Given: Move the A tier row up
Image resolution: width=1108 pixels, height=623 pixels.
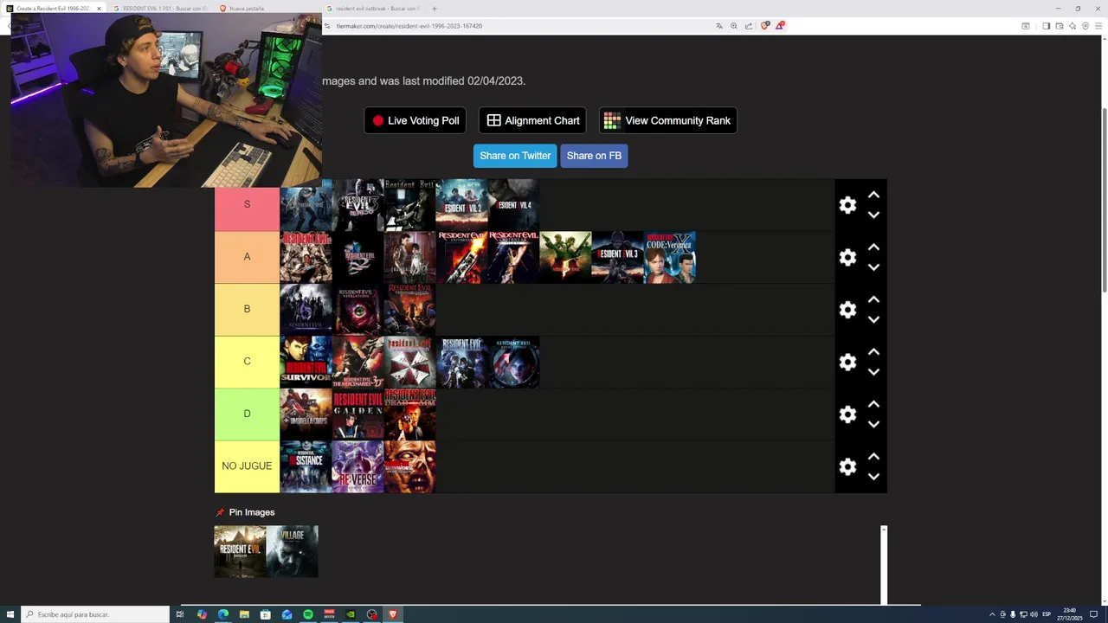Looking at the screenshot, I should click(x=873, y=247).
